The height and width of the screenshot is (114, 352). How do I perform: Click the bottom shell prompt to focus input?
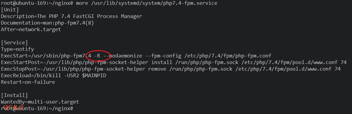tap(37, 108)
